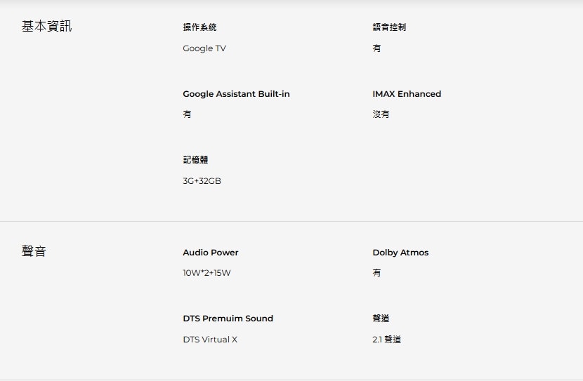Image resolution: width=583 pixels, height=381 pixels.
Task: Select the DTS Virtual X value
Action: [x=210, y=340]
